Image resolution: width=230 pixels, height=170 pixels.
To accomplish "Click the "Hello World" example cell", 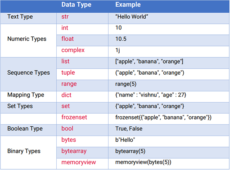I will coord(131,17).
